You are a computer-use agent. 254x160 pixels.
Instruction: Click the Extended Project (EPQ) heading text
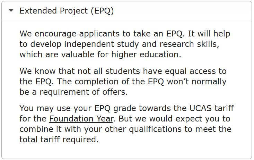coord(67,11)
